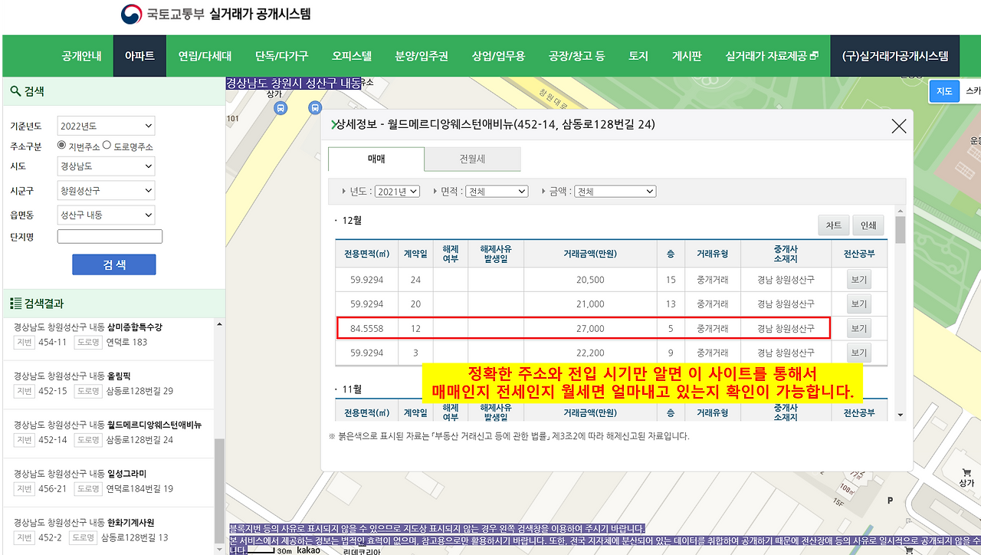Click the shopping cart 상가 map marker
Viewport: 981px width, 555px height.
[965, 473]
